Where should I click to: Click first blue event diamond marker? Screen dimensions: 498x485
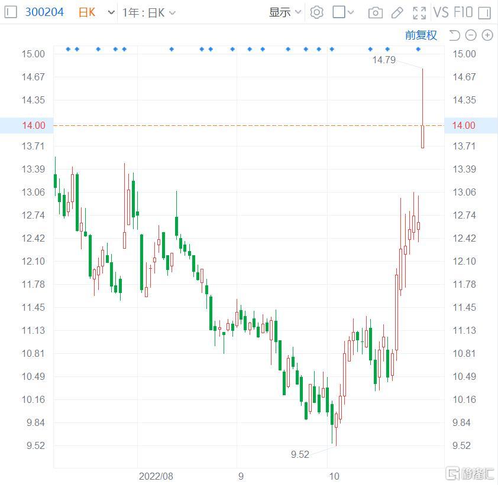(x=68, y=49)
